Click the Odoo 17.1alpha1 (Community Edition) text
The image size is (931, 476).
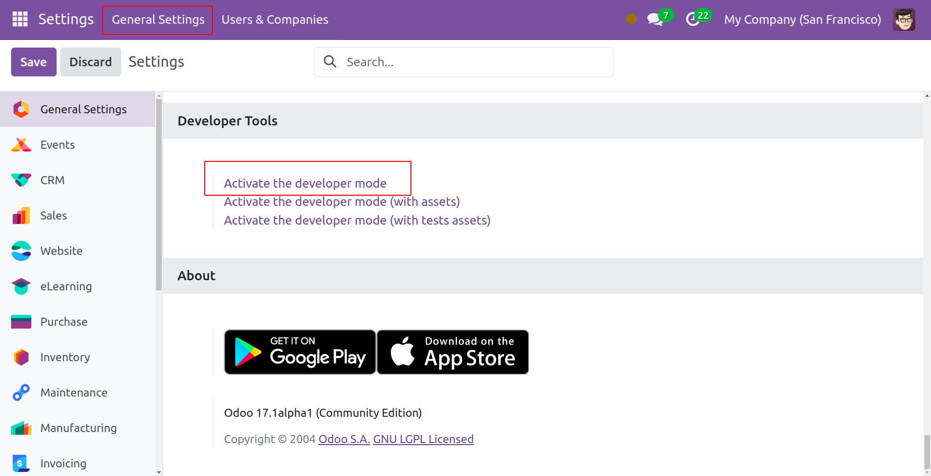(x=323, y=413)
